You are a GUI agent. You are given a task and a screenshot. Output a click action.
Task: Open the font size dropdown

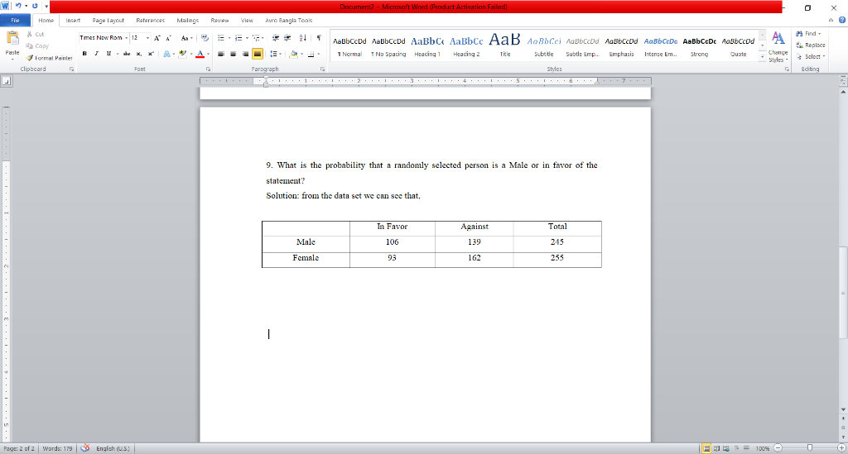click(x=147, y=38)
